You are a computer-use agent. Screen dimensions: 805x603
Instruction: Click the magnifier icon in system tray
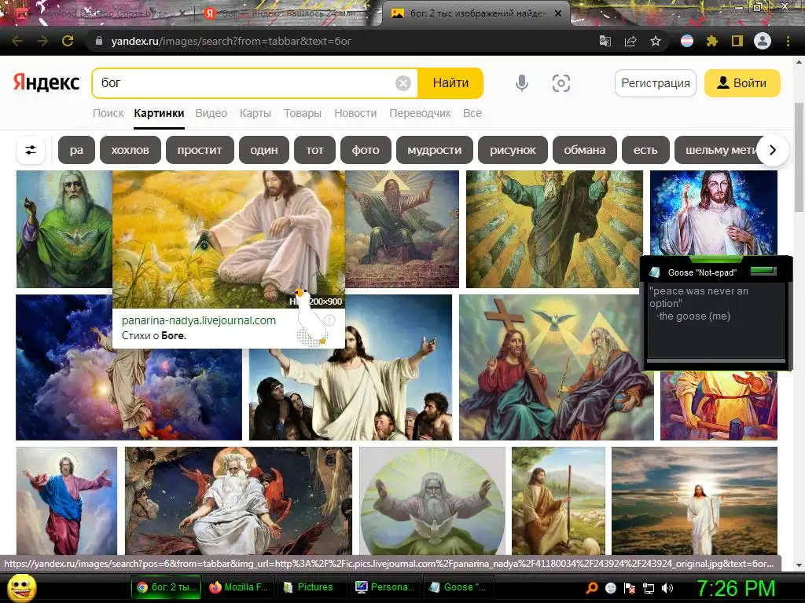(591, 587)
